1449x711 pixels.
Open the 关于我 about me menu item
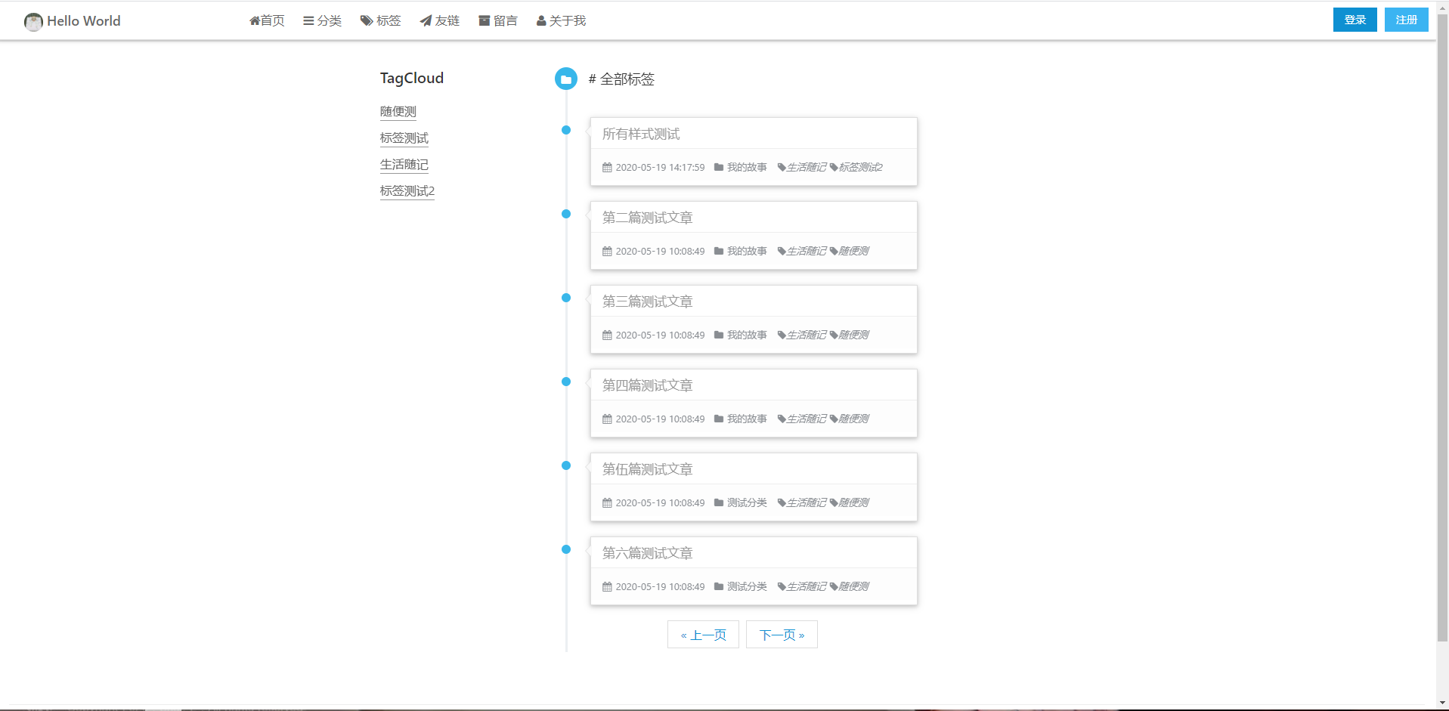(x=562, y=20)
